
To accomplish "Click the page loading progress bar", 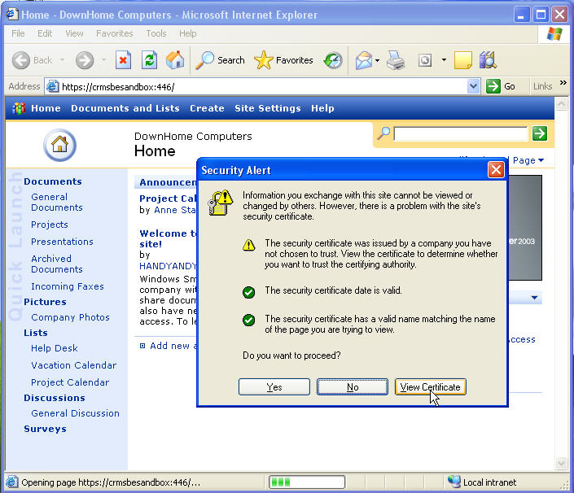I will click(x=307, y=482).
